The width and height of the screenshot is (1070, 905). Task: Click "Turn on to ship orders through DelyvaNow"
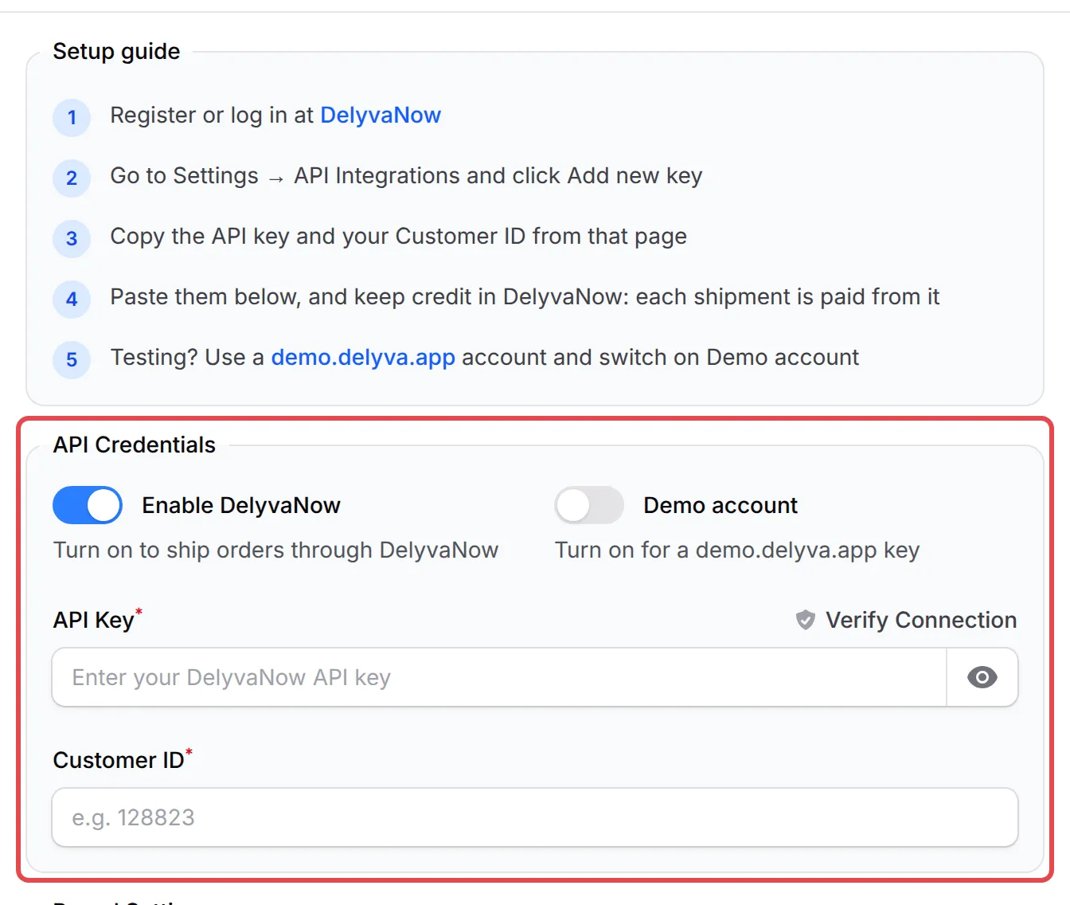click(275, 550)
